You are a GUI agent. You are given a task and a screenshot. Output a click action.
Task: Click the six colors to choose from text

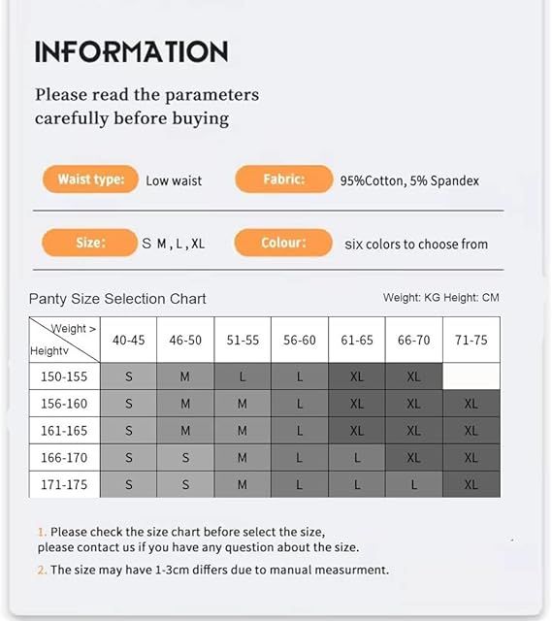pos(416,245)
